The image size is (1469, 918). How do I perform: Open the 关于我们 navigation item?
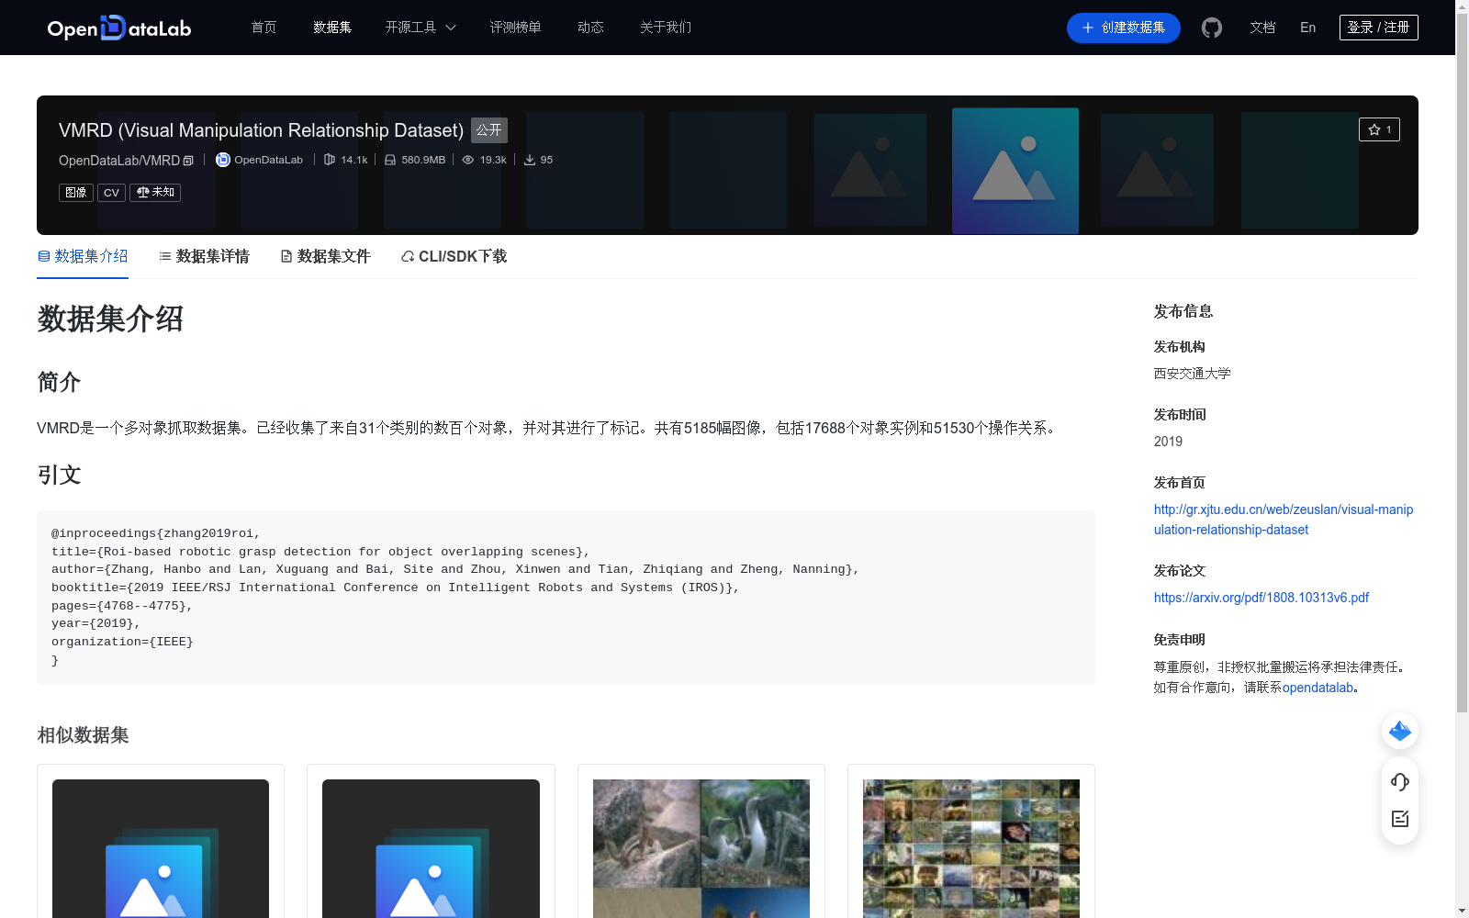tap(666, 28)
